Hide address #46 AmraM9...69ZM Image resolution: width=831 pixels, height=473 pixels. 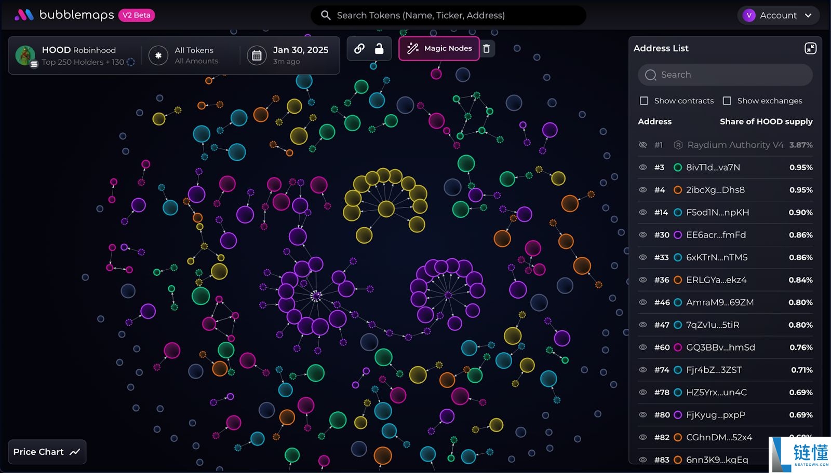(x=643, y=302)
